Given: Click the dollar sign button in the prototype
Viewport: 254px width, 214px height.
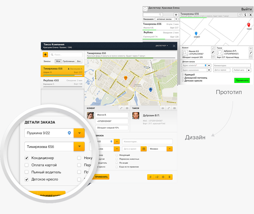Looking at the screenshot, I should pyautogui.click(x=245, y=15).
